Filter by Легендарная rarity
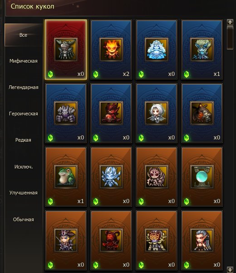The image size is (236, 273). pyautogui.click(x=24, y=87)
